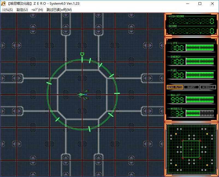Open the システム(S) menu
219x177 pixels.
tap(7, 10)
